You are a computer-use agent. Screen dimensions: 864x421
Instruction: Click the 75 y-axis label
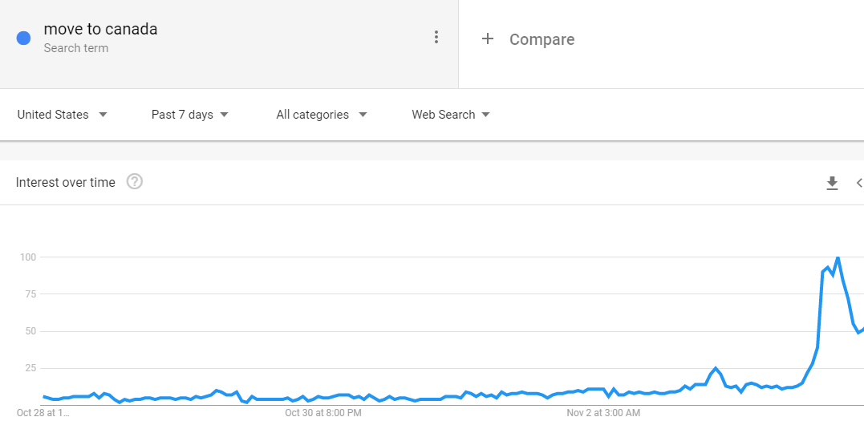click(28, 294)
